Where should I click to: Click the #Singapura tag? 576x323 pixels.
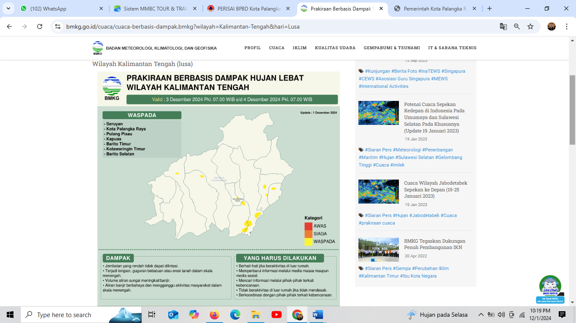click(x=453, y=71)
